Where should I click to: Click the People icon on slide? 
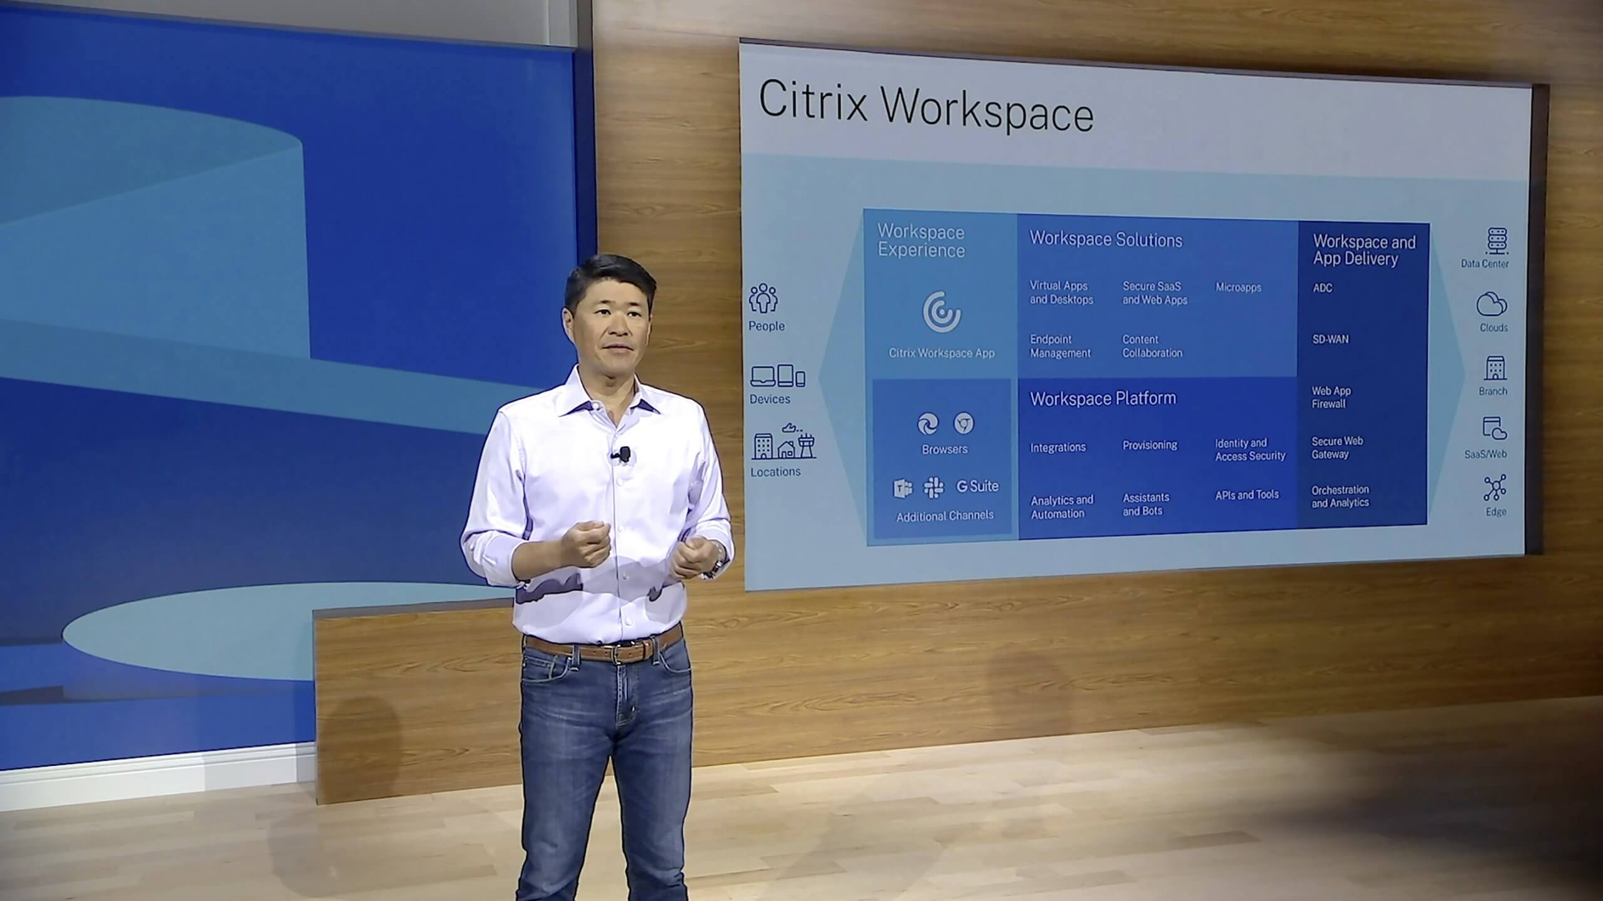point(763,298)
